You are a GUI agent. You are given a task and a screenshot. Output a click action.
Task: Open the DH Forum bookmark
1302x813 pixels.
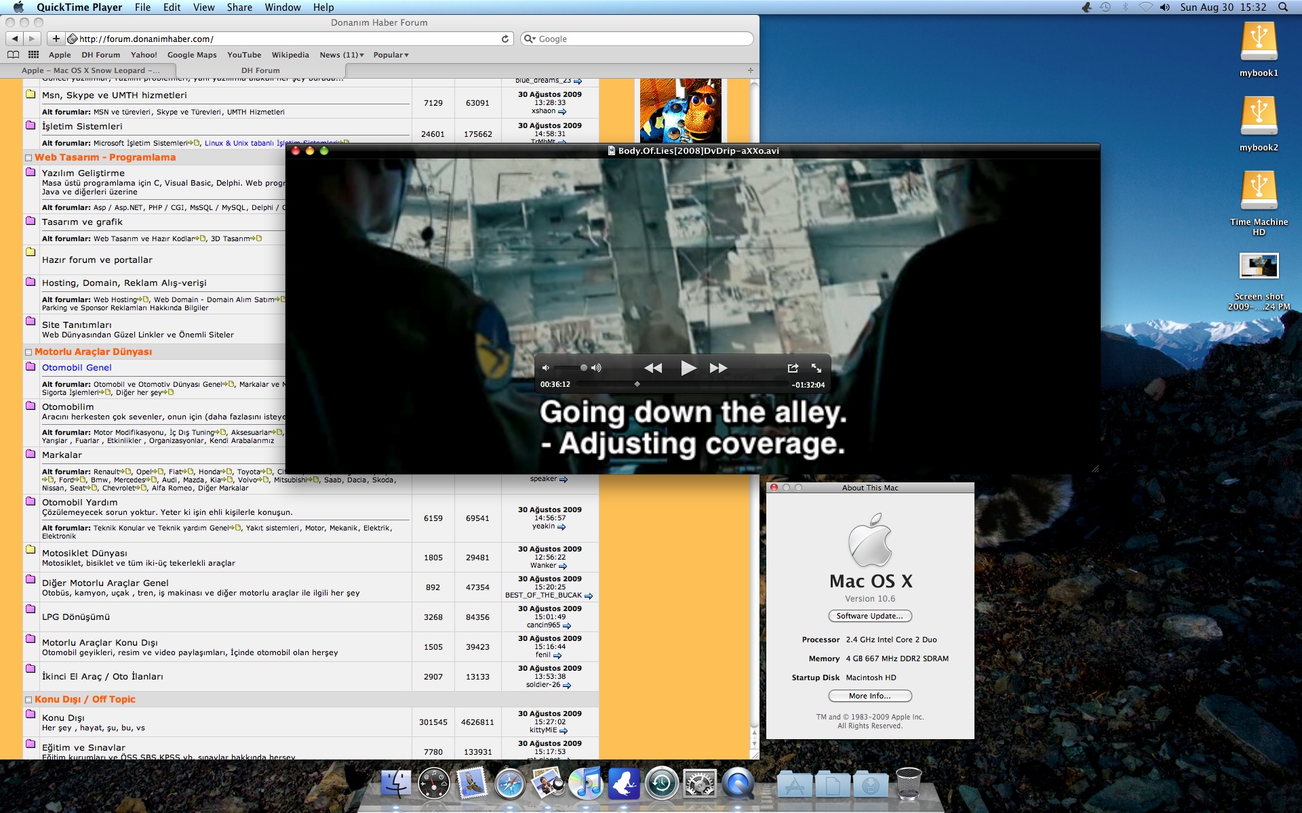101,55
